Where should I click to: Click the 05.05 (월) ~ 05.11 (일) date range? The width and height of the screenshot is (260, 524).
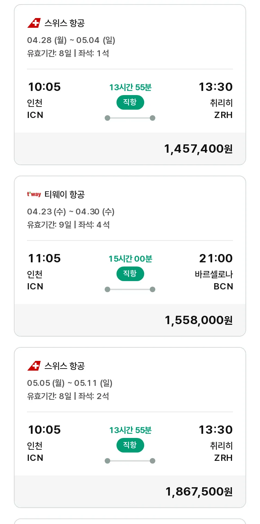[70, 383]
